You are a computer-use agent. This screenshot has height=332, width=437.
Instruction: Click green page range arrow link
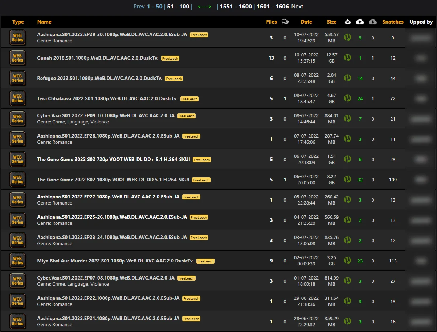[204, 7]
